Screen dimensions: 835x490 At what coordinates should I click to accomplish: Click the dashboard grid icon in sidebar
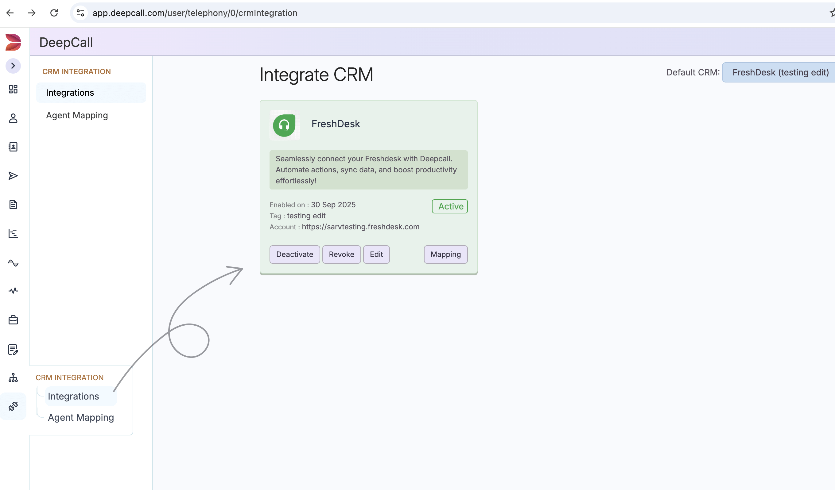(x=13, y=89)
